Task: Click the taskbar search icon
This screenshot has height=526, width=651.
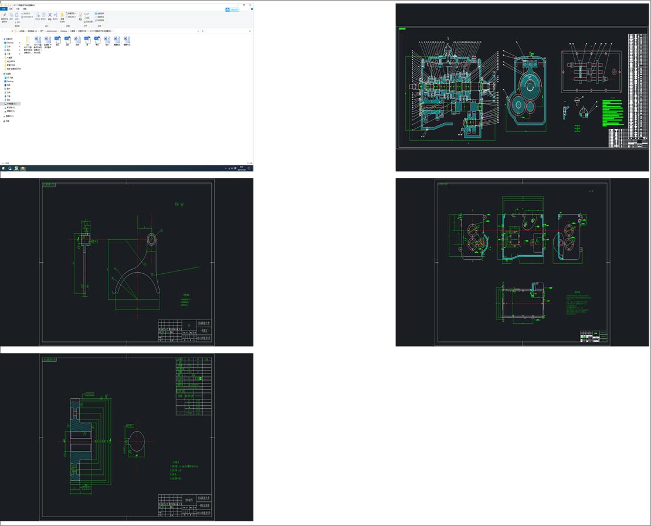Action: (x=9, y=168)
